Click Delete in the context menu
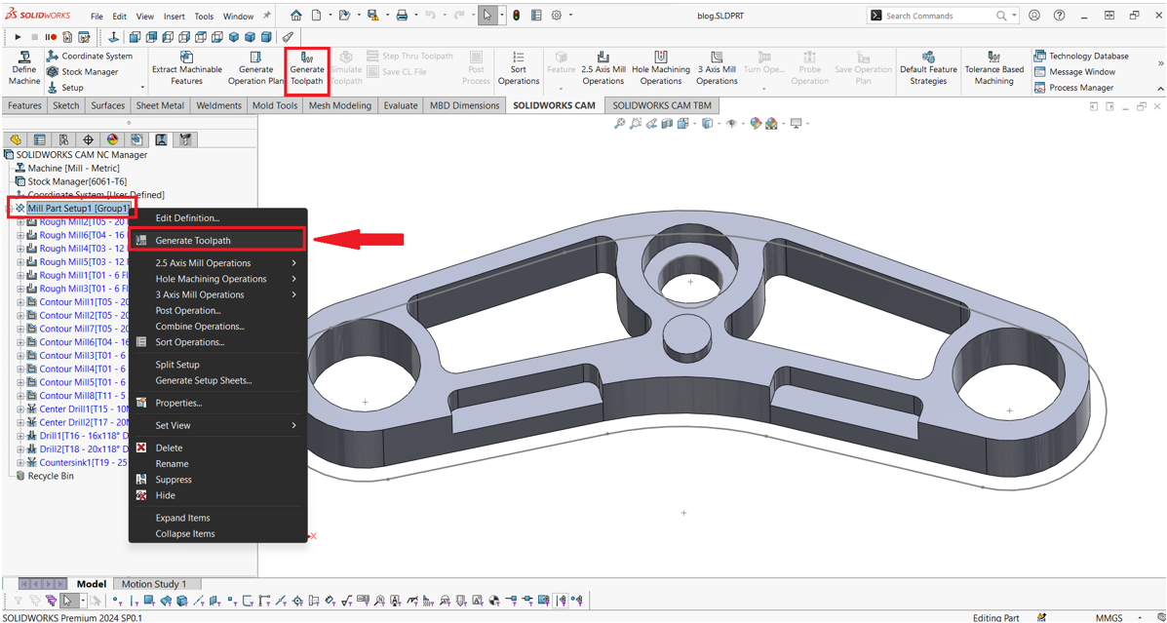The height and width of the screenshot is (623, 1167). [x=169, y=448]
